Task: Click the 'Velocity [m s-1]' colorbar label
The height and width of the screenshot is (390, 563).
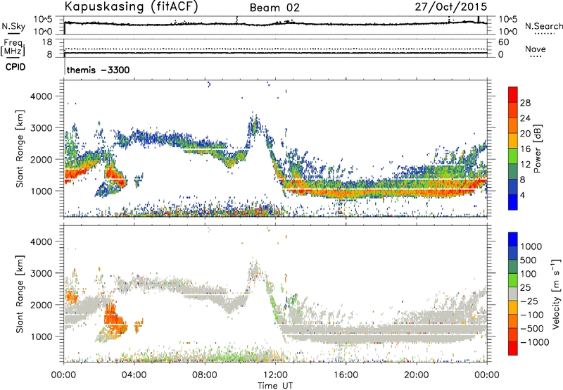Action: click(x=556, y=294)
